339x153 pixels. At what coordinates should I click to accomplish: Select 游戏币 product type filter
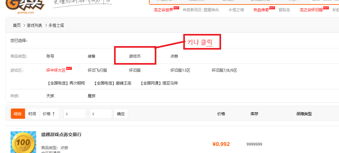coord(135,56)
